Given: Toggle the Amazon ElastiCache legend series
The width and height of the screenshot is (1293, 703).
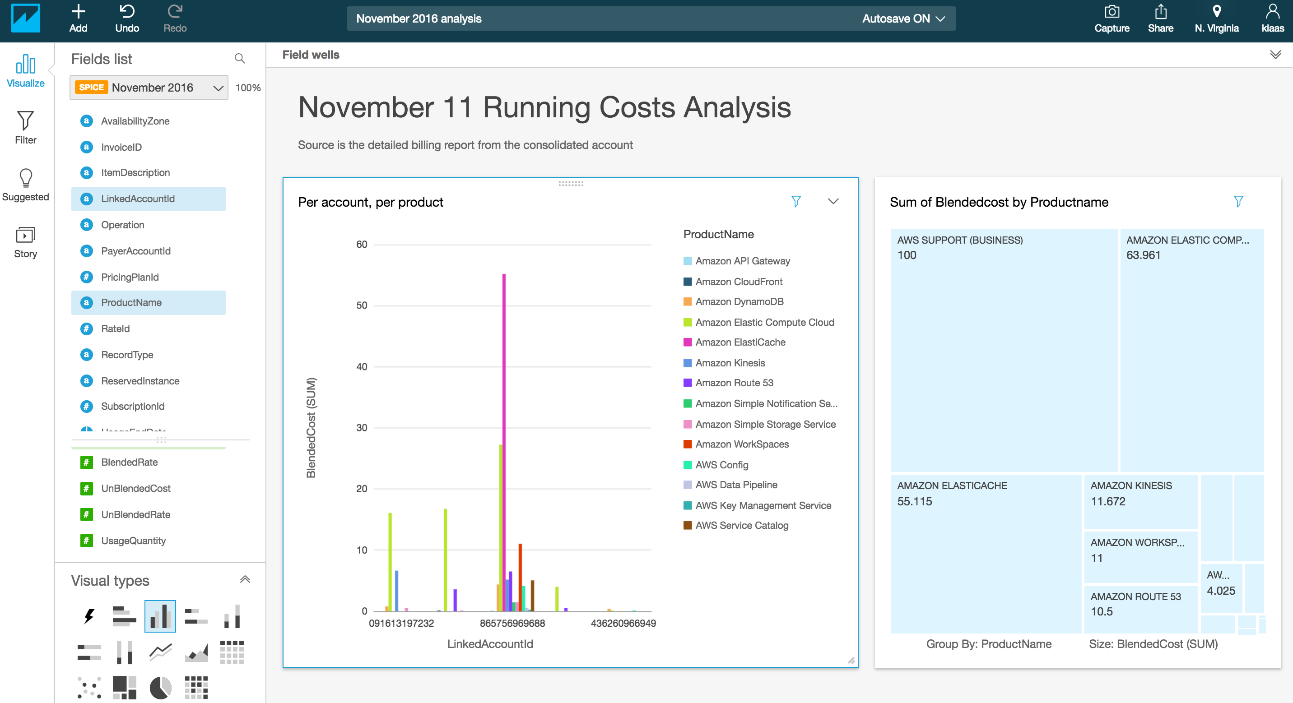Looking at the screenshot, I should 740,342.
